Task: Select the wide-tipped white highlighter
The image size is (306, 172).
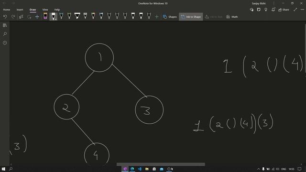Action: click(x=77, y=16)
